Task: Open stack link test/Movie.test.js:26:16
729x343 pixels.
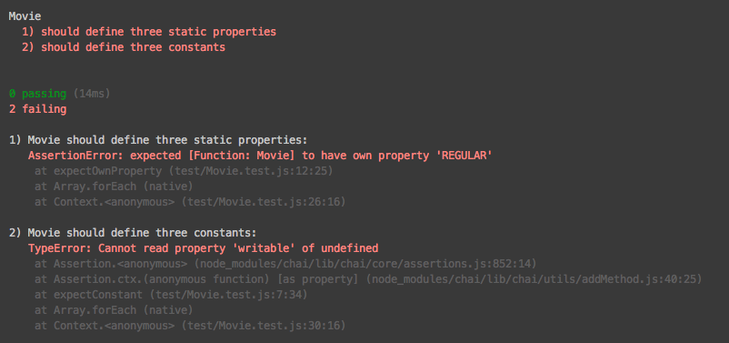Action: [263, 202]
